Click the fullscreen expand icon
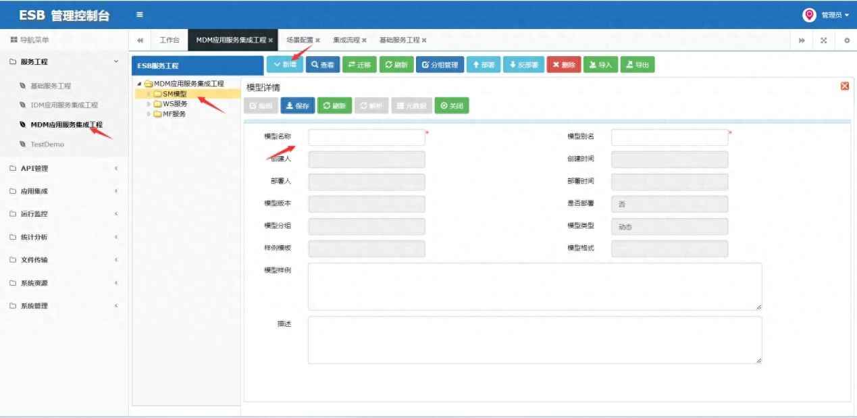The height and width of the screenshot is (418, 857). (x=823, y=41)
